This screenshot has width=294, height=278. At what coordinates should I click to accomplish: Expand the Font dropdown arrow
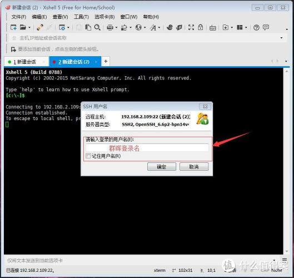159,28
